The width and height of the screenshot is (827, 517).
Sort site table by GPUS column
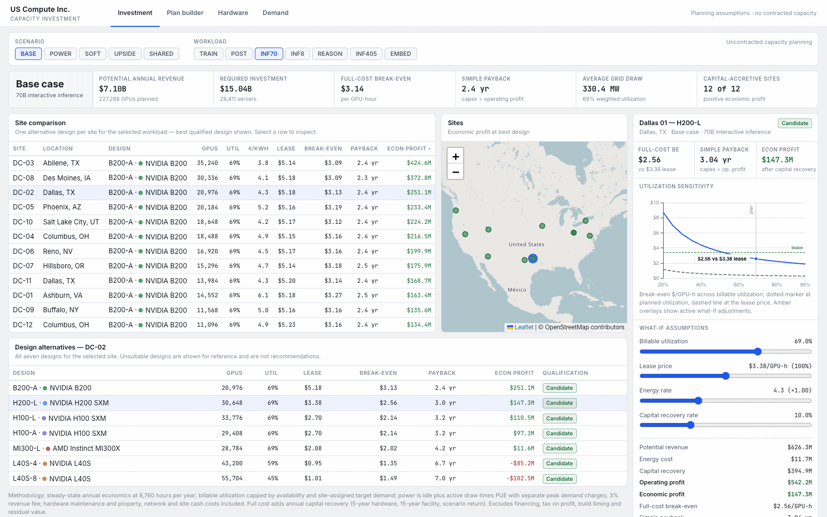click(x=210, y=148)
